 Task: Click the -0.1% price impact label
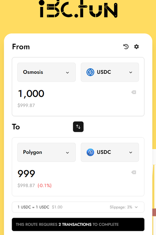click(44, 185)
